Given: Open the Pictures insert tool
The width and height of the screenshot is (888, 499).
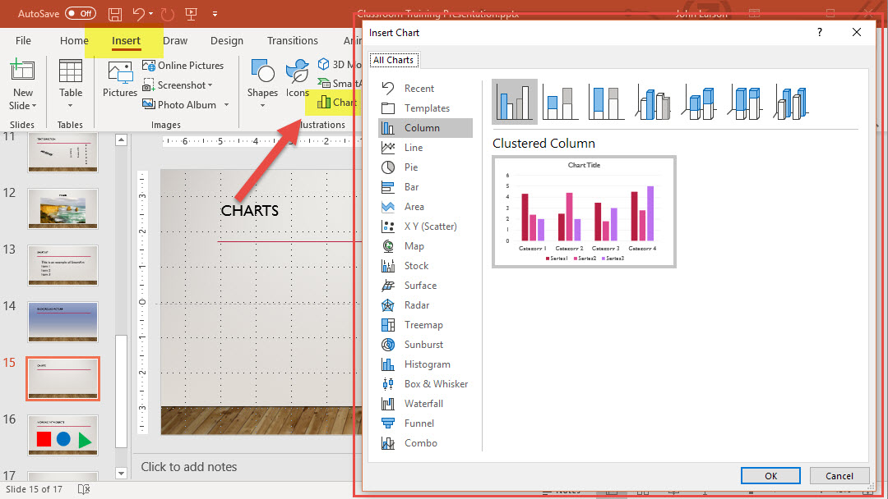Looking at the screenshot, I should tap(120, 80).
